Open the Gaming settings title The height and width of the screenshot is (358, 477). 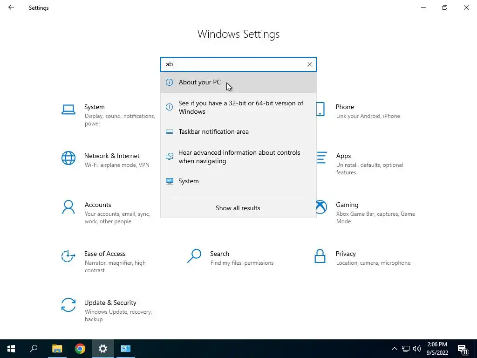click(347, 205)
